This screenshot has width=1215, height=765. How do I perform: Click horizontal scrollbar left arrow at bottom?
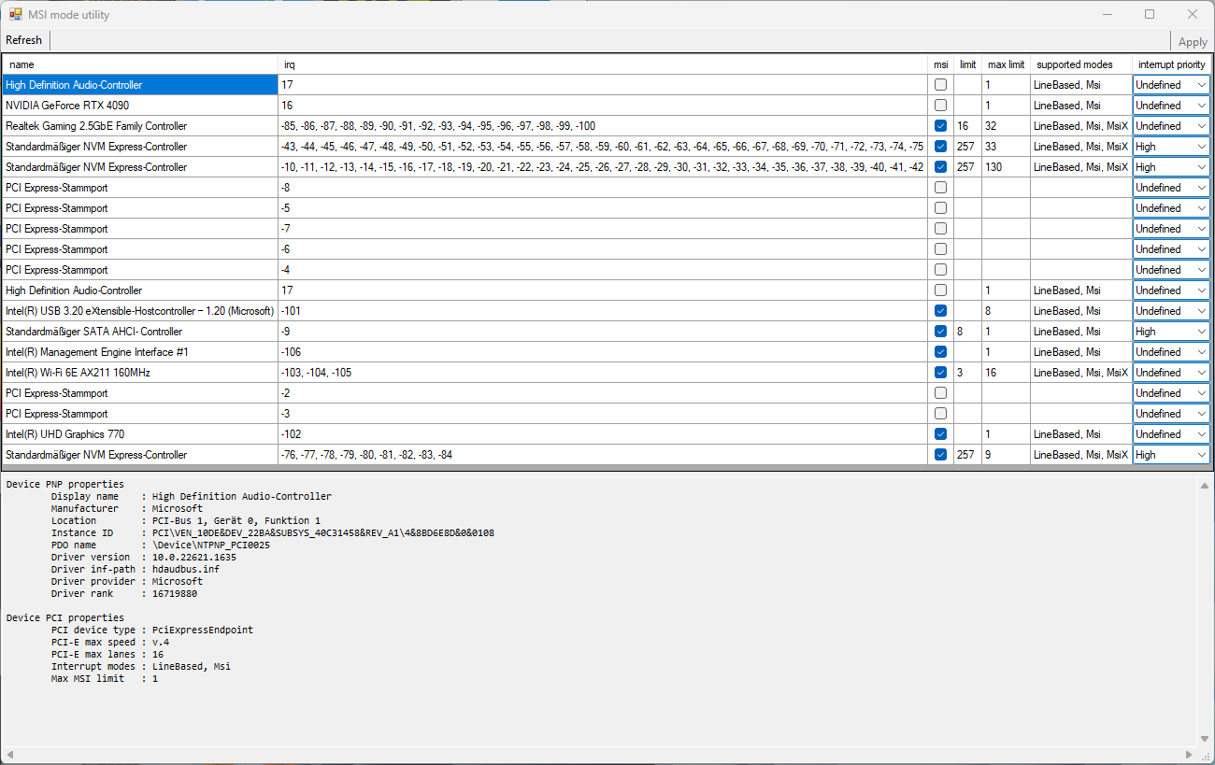coord(10,755)
